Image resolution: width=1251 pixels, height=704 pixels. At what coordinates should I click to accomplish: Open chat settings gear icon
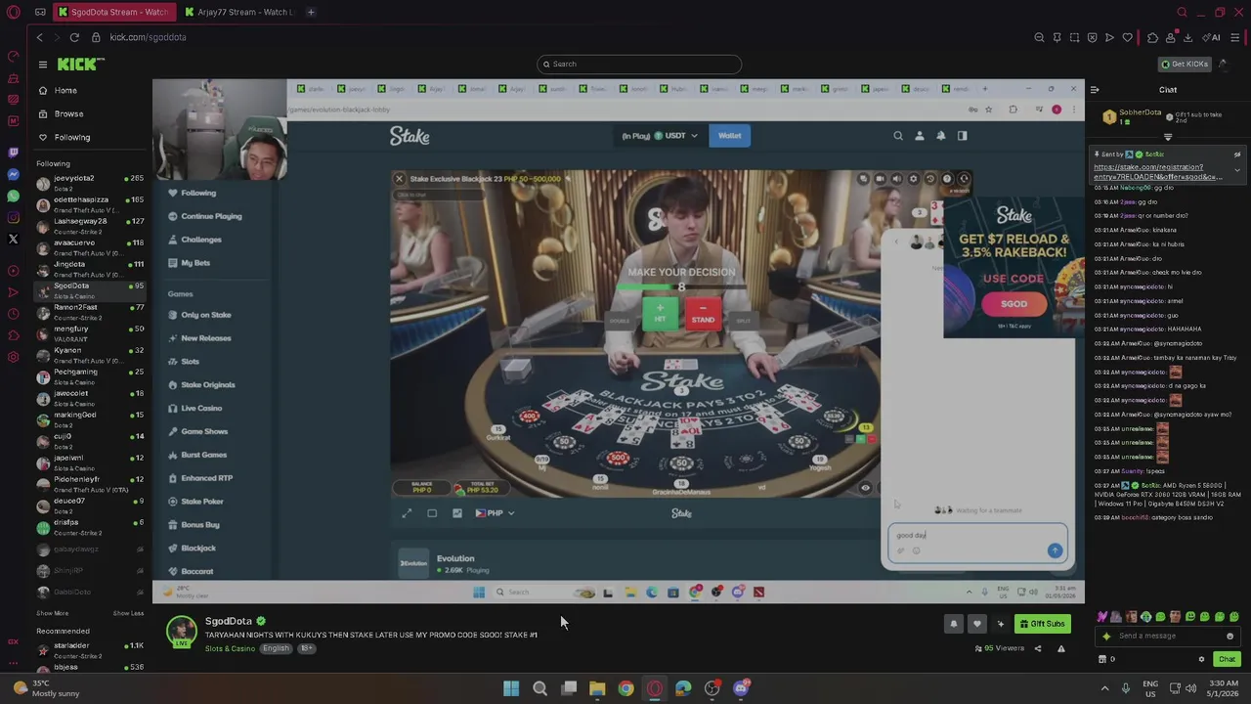click(x=1201, y=659)
